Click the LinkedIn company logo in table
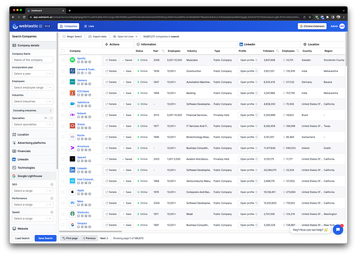Image resolution: width=357 pixels, height=256 pixels. 72,170
